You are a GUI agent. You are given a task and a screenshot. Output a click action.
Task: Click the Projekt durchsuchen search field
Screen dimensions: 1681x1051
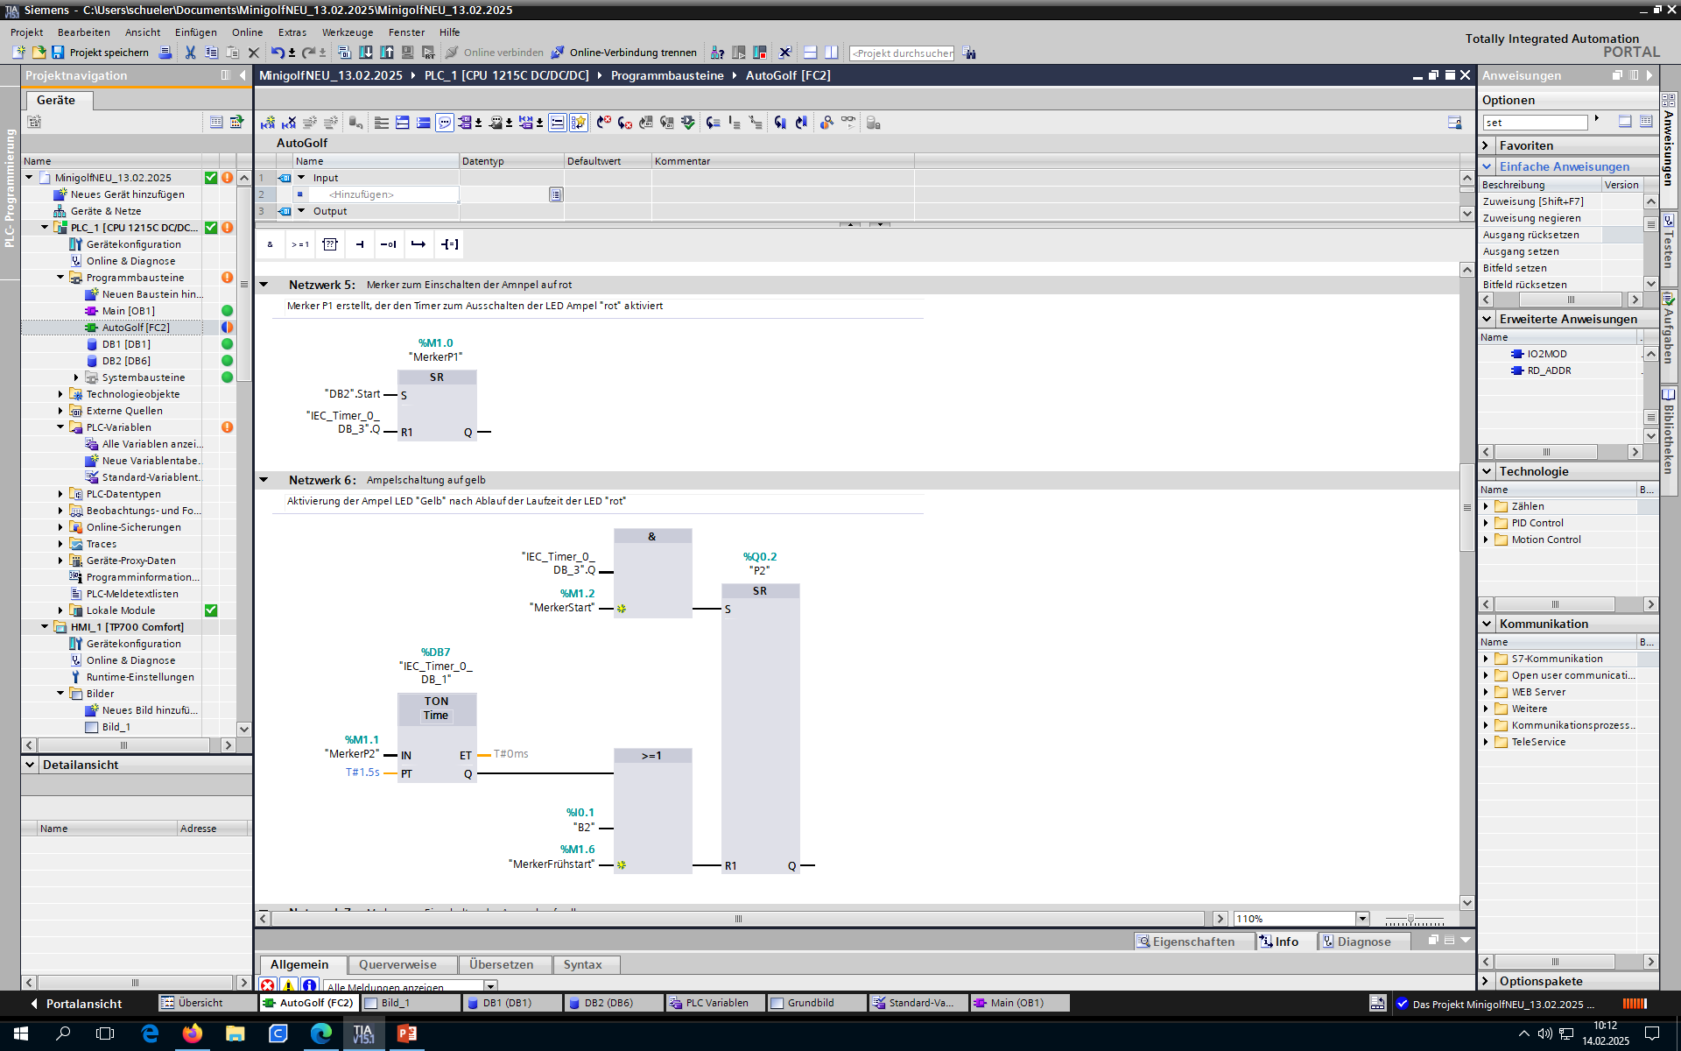[x=902, y=53]
